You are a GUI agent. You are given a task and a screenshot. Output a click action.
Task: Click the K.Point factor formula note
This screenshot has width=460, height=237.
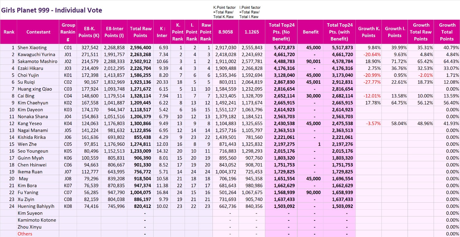224,12
